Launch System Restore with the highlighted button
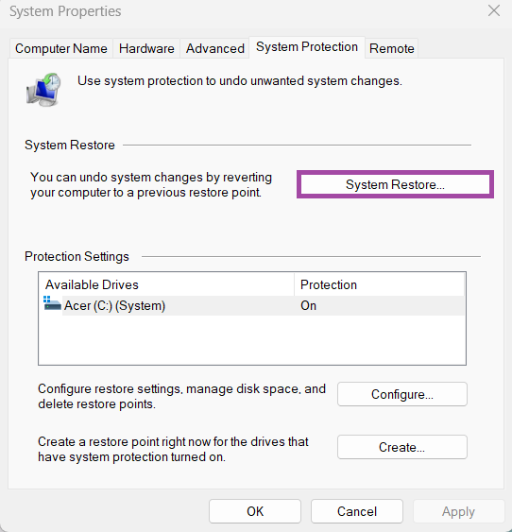The height and width of the screenshot is (532, 512). [x=395, y=184]
